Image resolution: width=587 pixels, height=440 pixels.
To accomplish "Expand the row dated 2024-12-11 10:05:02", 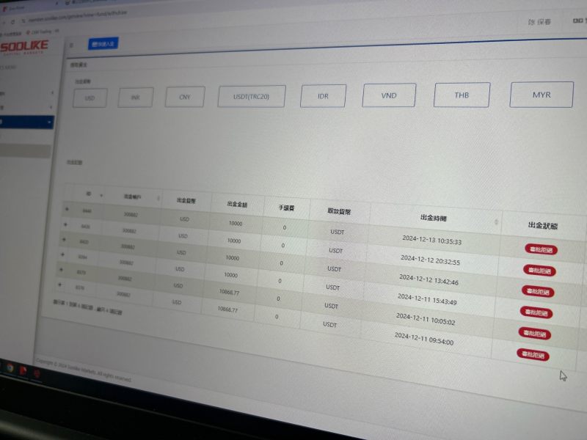I will (x=61, y=269).
